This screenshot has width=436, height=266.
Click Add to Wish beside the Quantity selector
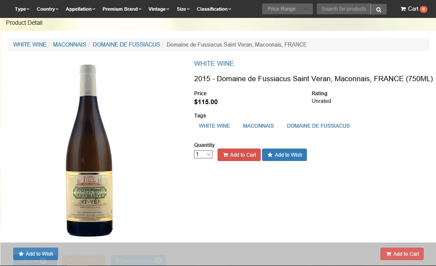pos(284,155)
